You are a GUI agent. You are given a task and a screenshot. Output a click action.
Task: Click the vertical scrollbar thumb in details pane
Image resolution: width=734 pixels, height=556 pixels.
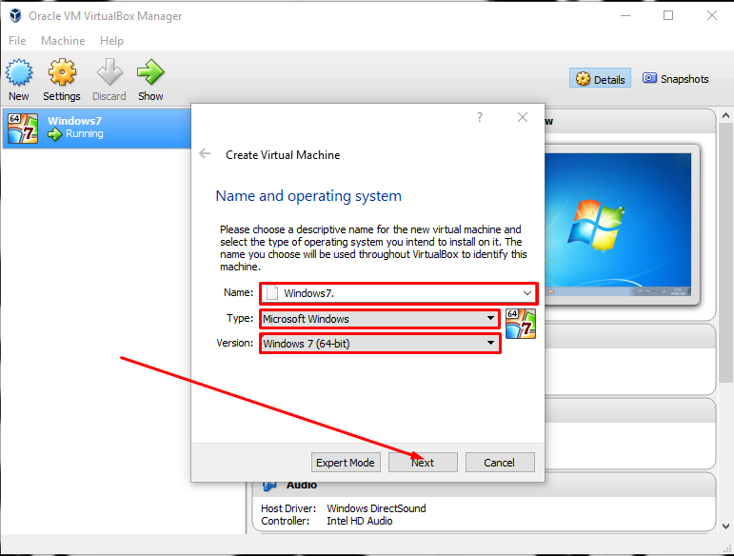[x=725, y=252]
